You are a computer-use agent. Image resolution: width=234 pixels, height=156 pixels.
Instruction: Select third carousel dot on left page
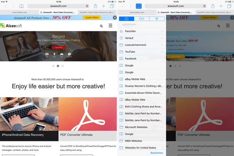[x=63, y=66]
